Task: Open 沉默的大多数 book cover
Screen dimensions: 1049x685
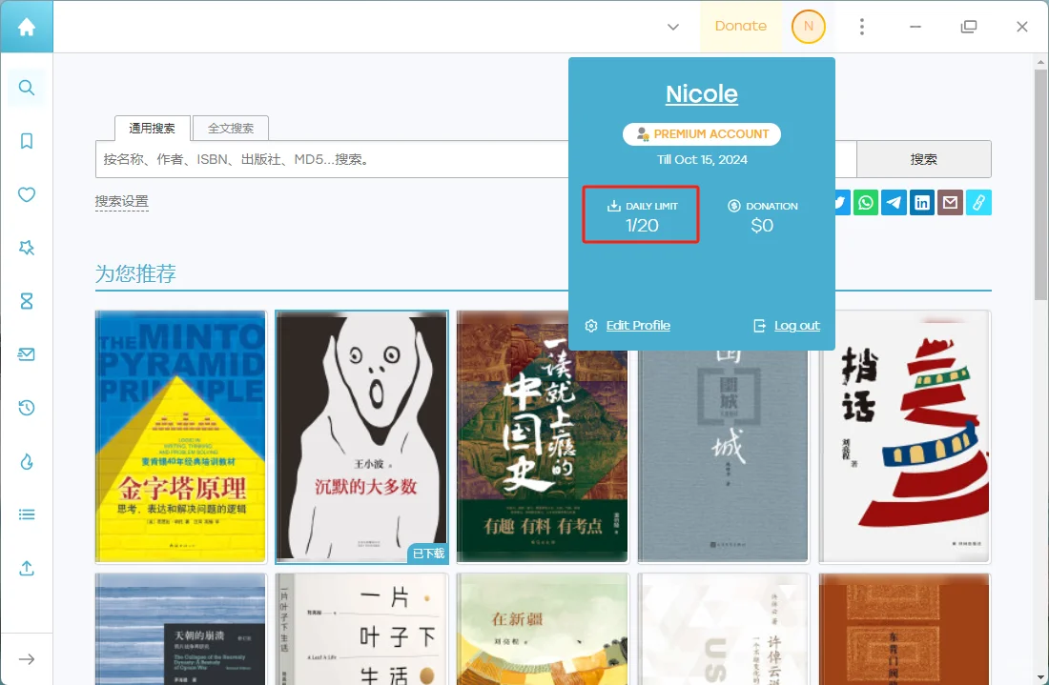Action: [x=362, y=436]
